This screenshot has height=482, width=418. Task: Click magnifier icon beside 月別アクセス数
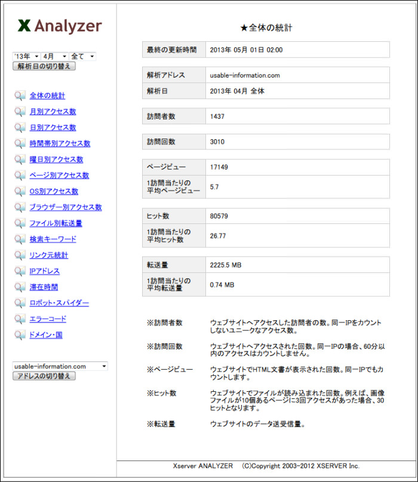[20, 112]
